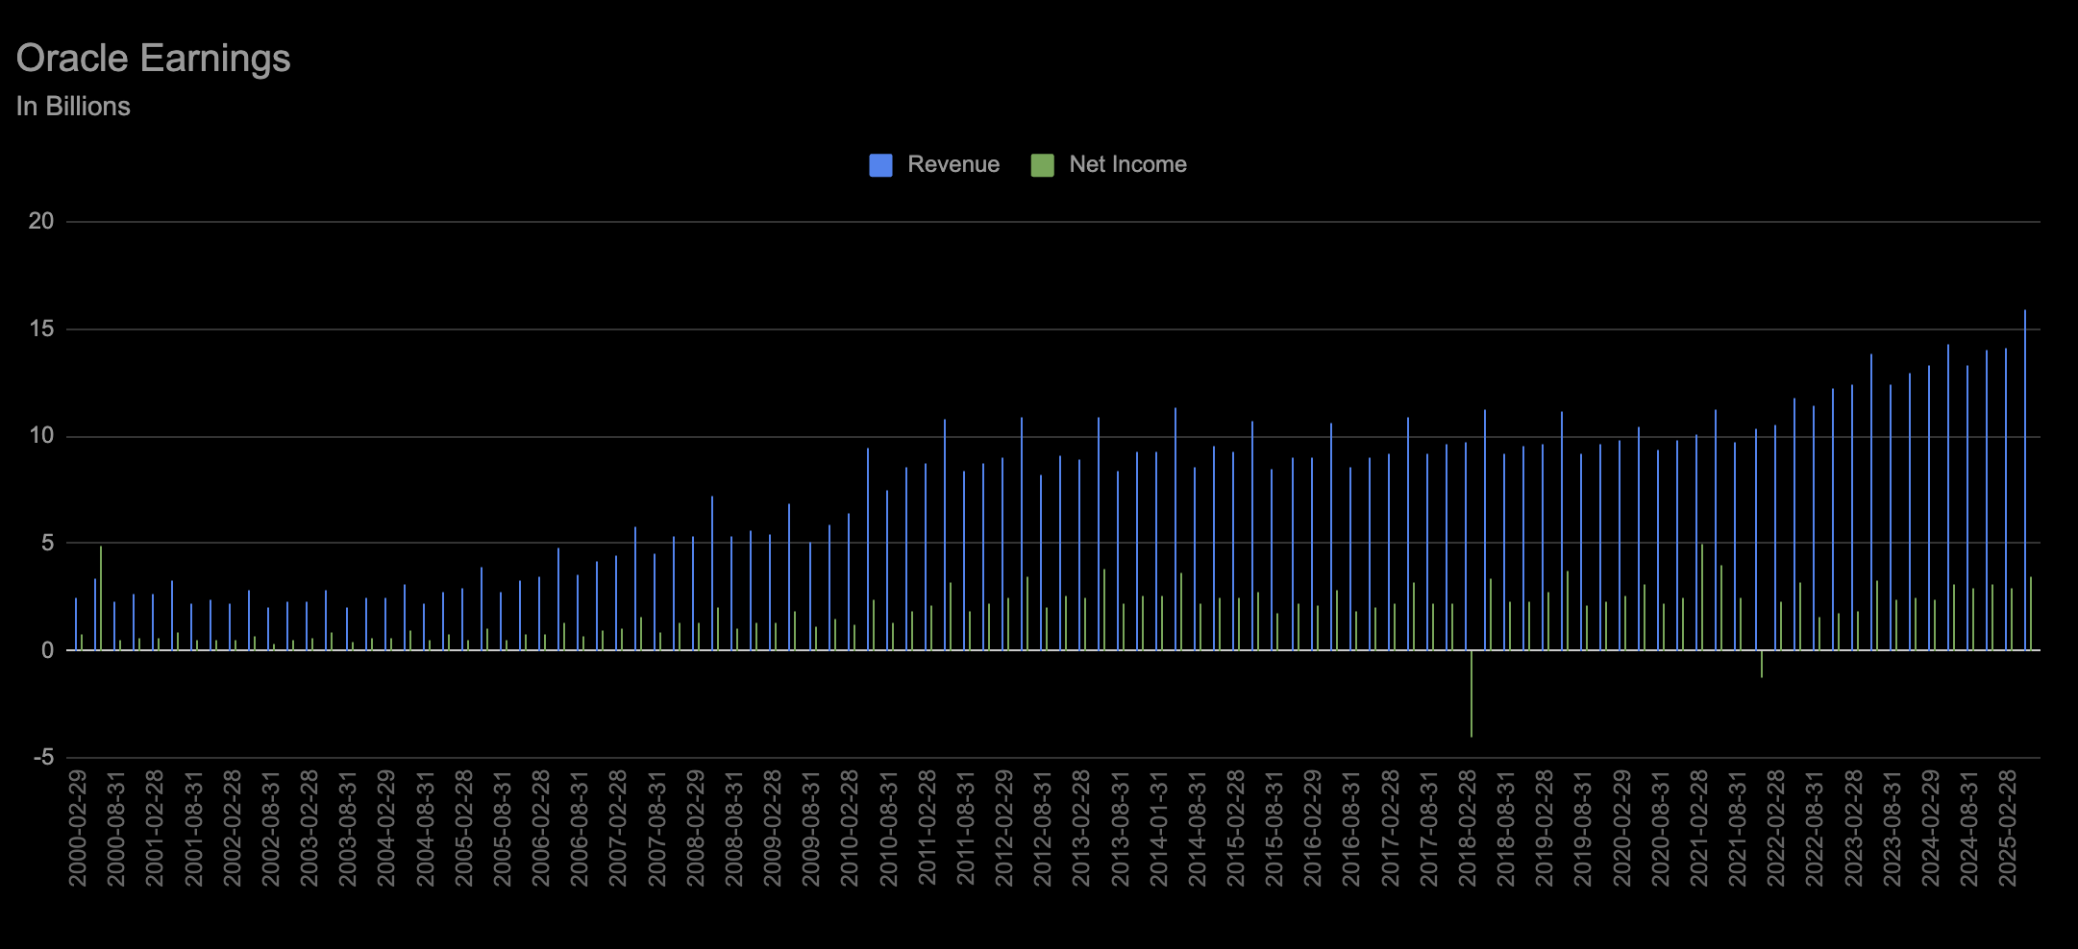This screenshot has width=2078, height=949.
Task: Click the y-axis label "15"
Action: click(41, 329)
